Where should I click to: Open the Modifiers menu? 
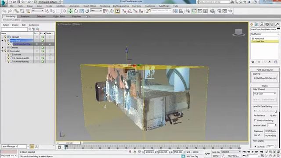click(x=61, y=6)
